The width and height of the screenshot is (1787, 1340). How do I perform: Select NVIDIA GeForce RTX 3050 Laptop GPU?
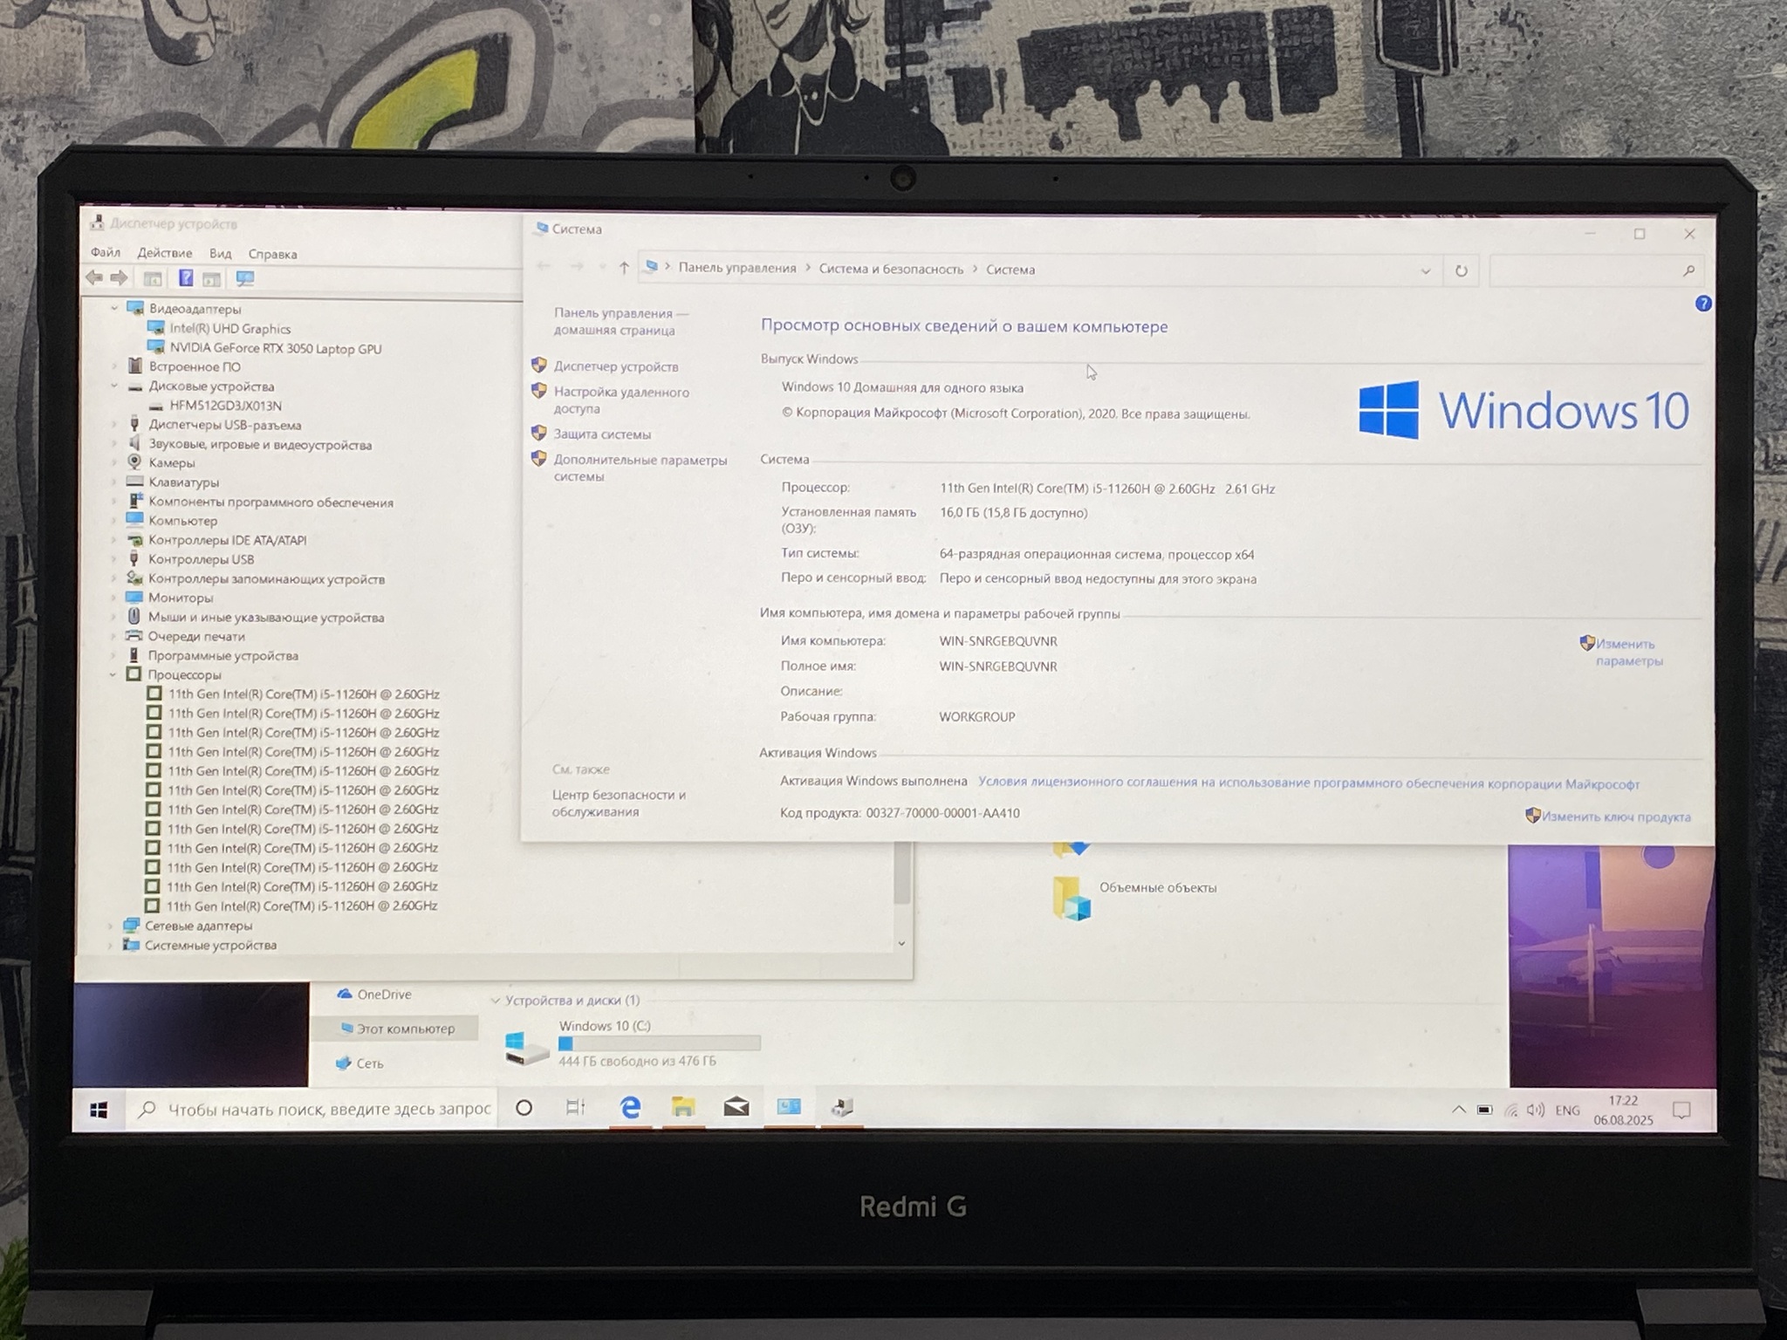click(275, 349)
